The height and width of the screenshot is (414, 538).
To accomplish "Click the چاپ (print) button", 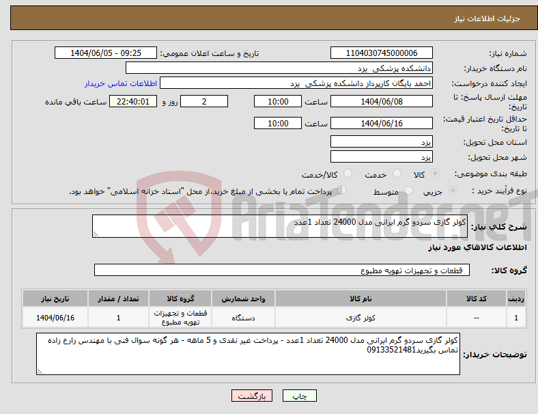I will click(x=299, y=396).
